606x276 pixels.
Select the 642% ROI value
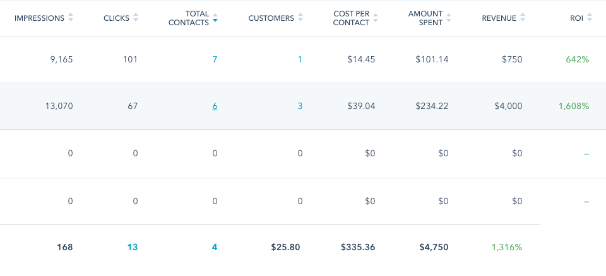pos(577,59)
